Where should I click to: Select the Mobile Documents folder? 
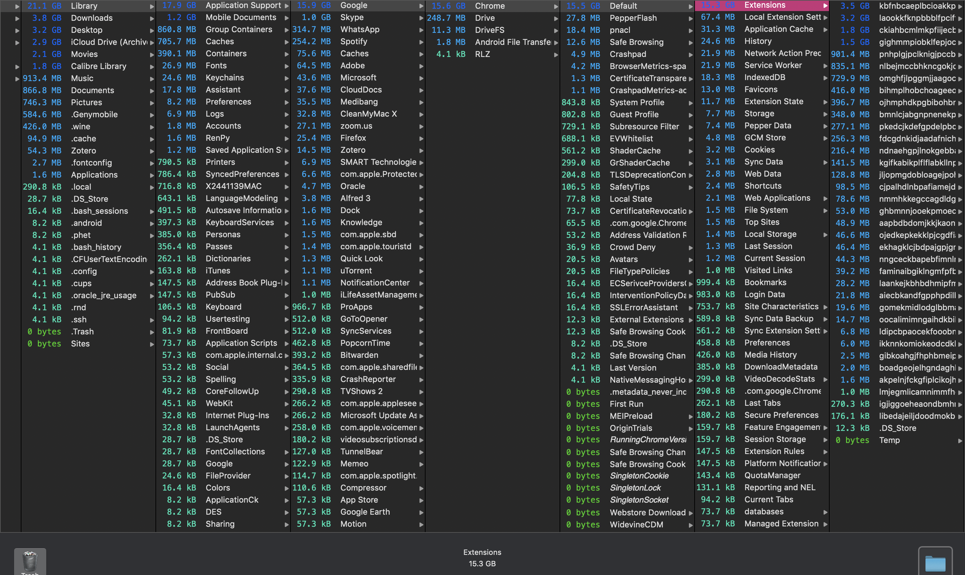tap(241, 17)
